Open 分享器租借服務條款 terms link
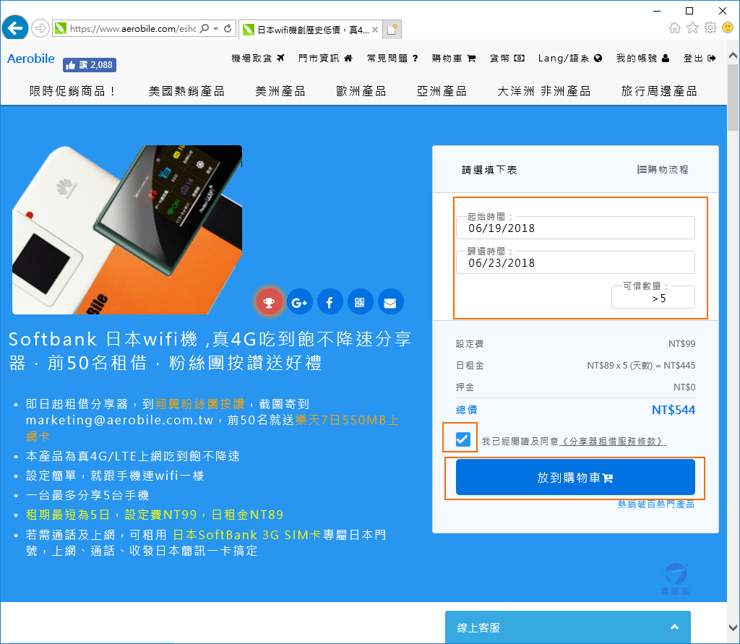Viewport: 740px width, 644px height. (613, 442)
